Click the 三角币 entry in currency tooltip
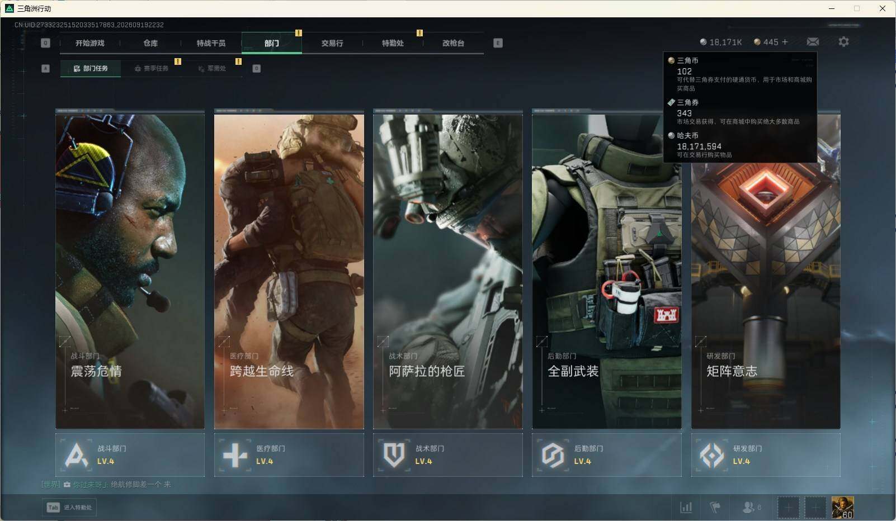 pos(740,74)
